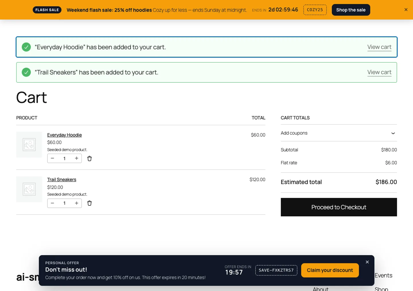Open the Trail Sneakers product link

[62, 180]
